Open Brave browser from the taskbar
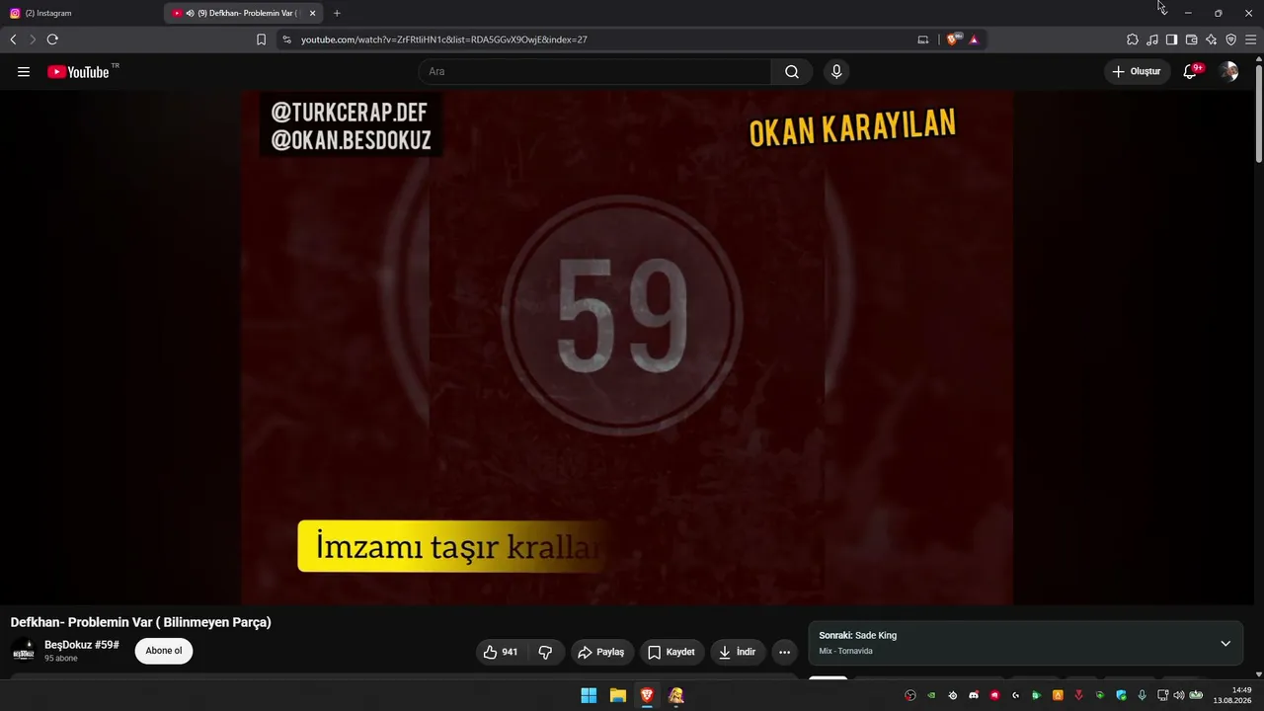 (647, 695)
